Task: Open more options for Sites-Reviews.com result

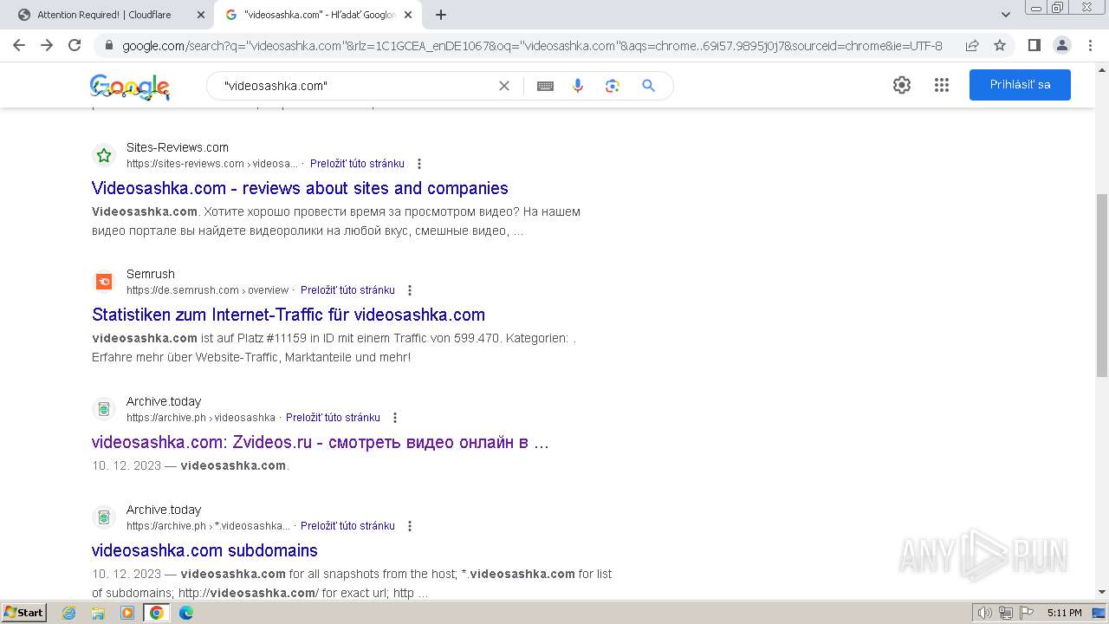Action: coord(419,164)
